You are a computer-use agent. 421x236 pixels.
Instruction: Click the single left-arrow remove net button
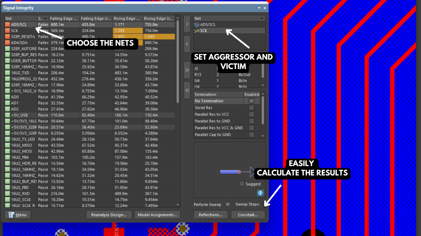tap(187, 44)
